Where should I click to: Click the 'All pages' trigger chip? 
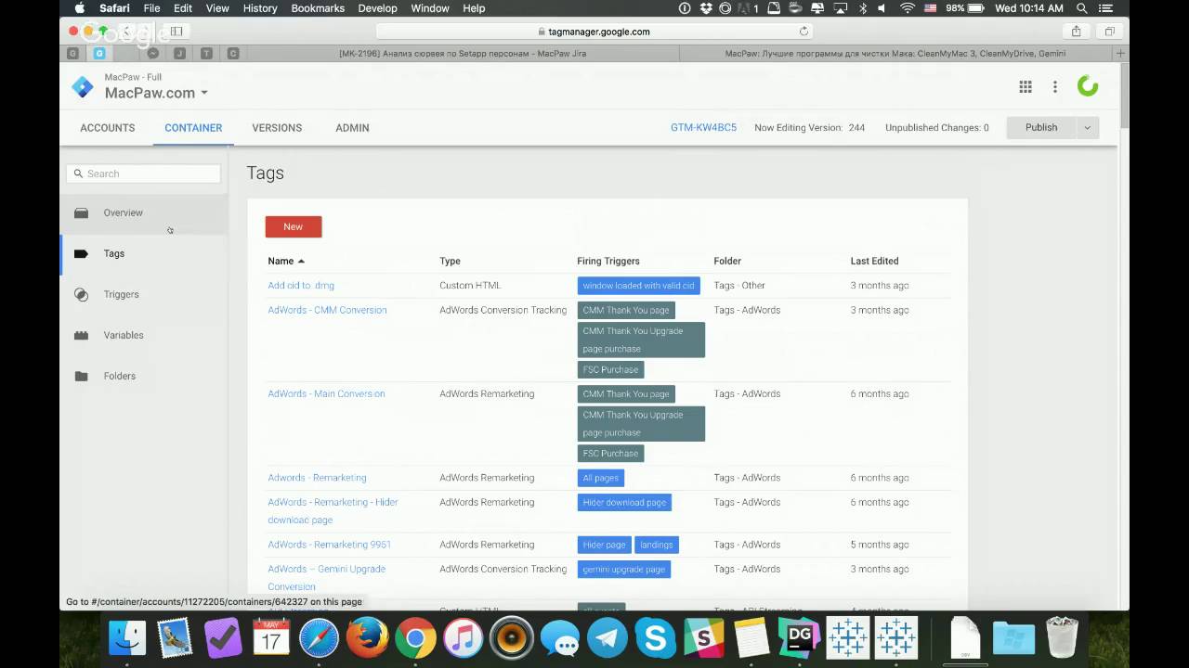[600, 478]
